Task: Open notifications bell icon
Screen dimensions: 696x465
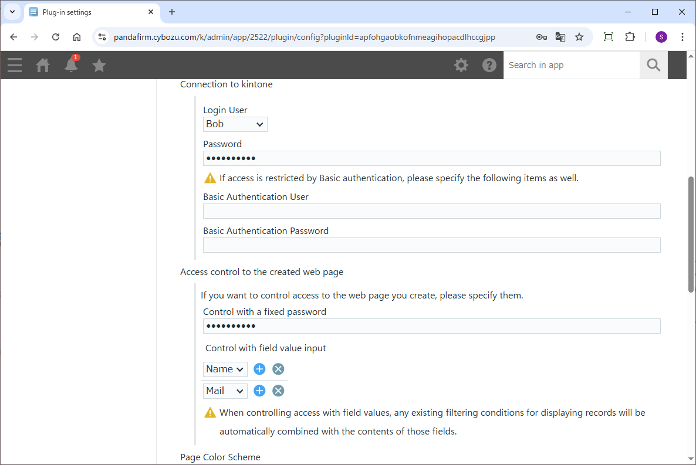Action: click(71, 65)
